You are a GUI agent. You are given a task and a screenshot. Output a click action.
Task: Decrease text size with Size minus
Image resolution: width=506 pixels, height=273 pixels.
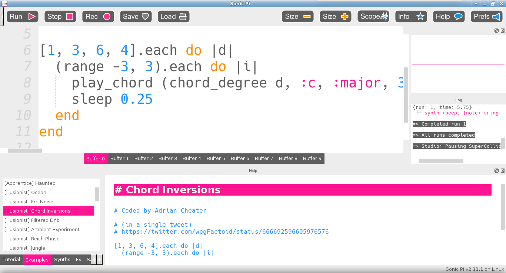coord(298,16)
